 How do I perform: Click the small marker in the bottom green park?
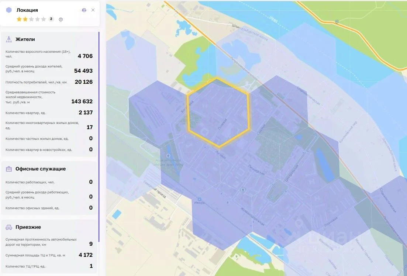tap(237, 256)
